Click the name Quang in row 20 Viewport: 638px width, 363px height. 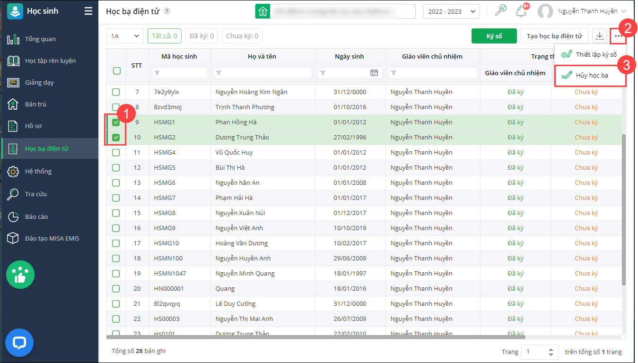point(225,288)
